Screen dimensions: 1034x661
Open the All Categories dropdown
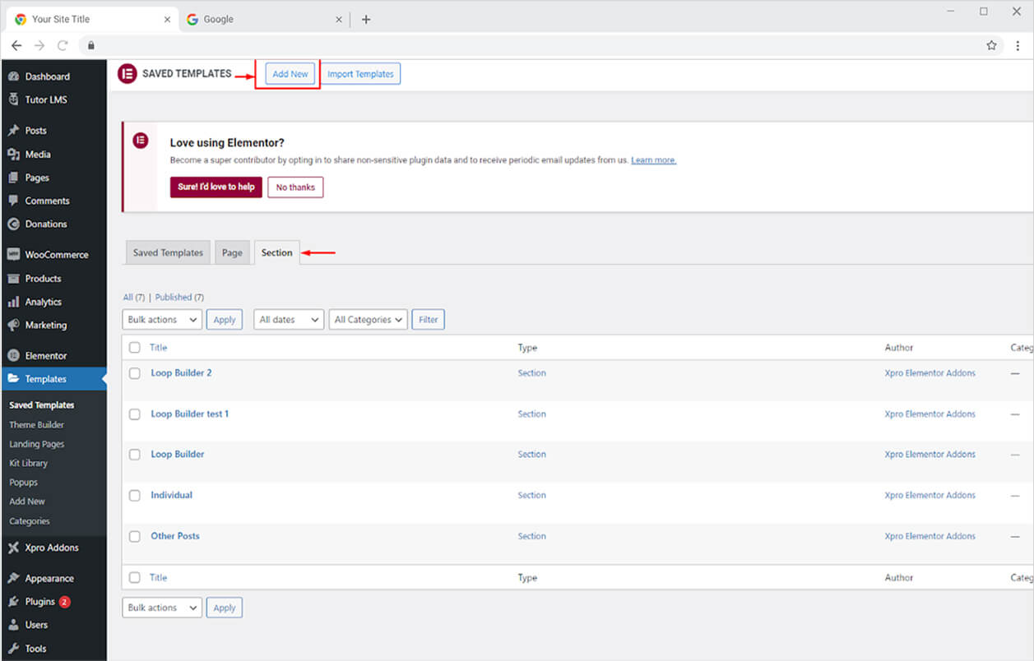coord(369,320)
